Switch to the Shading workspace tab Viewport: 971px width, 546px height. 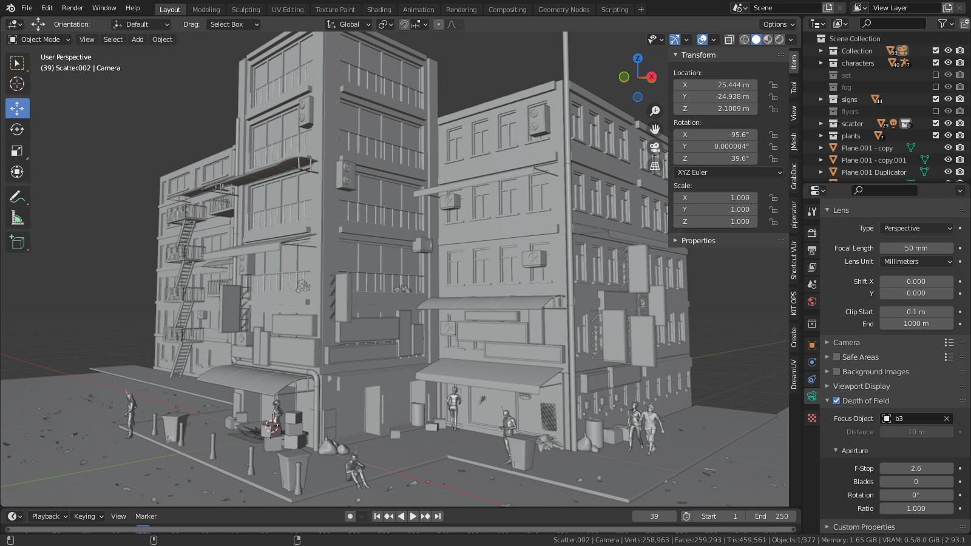click(x=379, y=10)
